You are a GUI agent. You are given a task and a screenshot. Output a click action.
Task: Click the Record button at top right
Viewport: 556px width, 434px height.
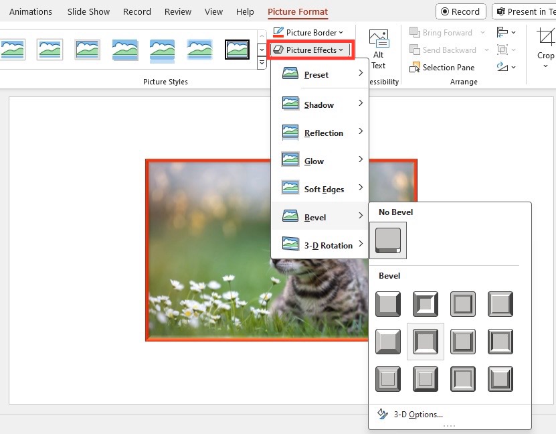pyautogui.click(x=460, y=11)
